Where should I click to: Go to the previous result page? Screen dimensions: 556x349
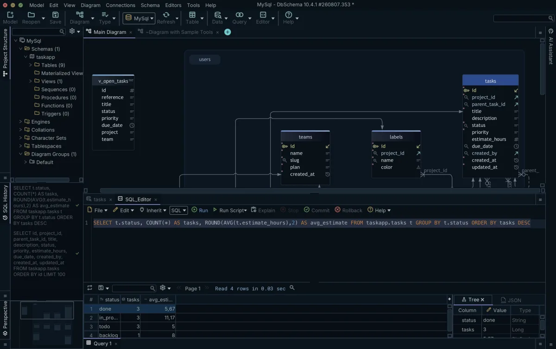(178, 288)
